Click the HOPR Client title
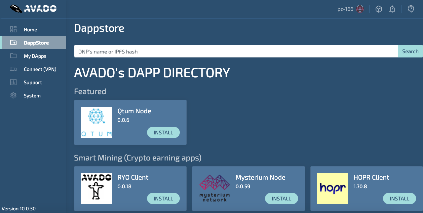This screenshot has height=213, width=423. point(371,177)
